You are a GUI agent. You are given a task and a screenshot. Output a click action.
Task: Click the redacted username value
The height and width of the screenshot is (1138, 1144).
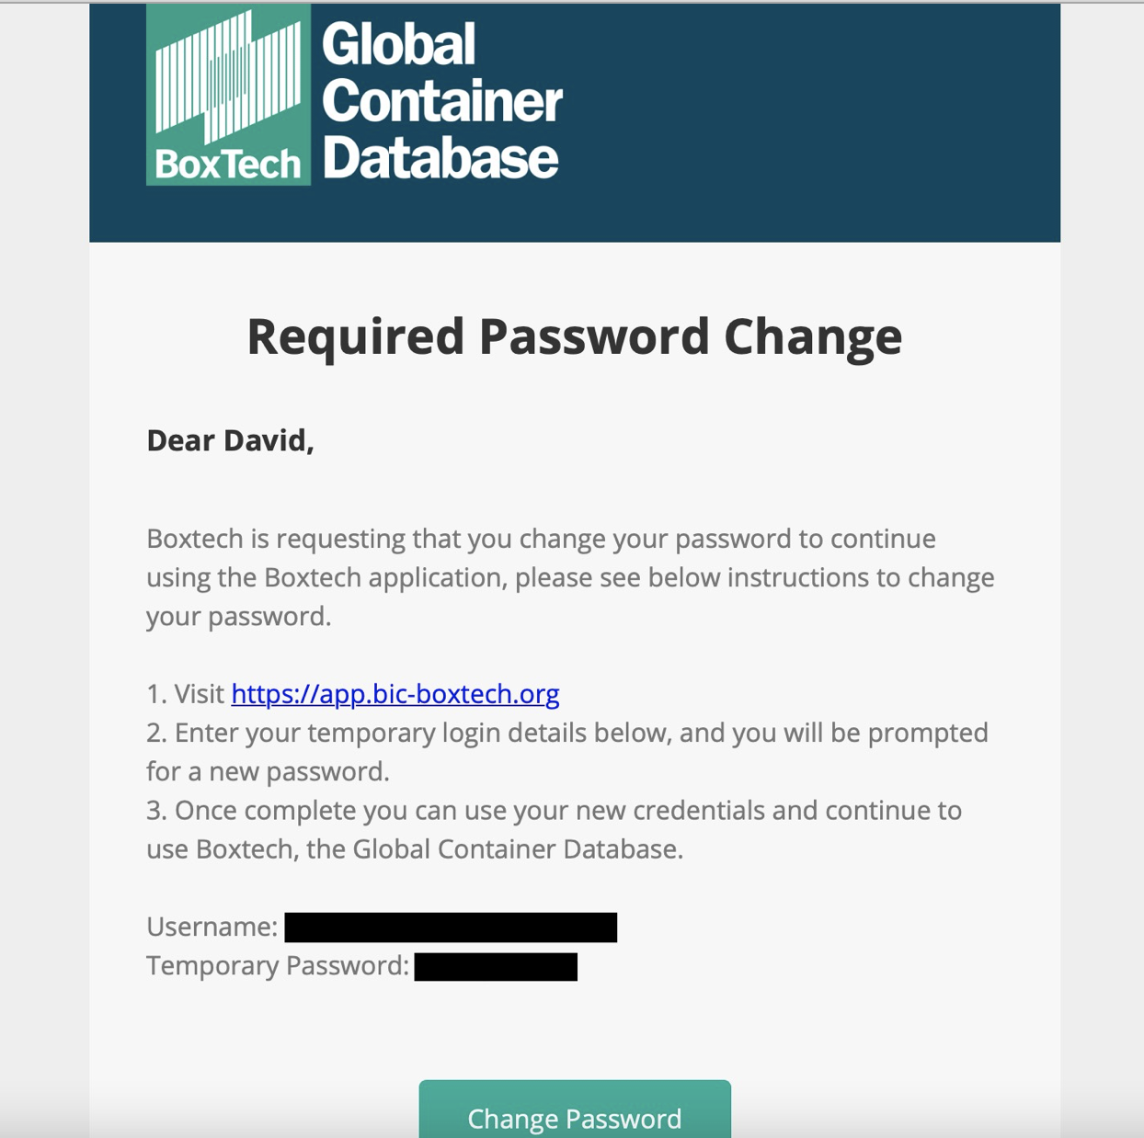(x=451, y=927)
